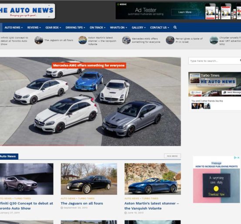
Task: Click Download Now on the case study ad
Action: 217,194
